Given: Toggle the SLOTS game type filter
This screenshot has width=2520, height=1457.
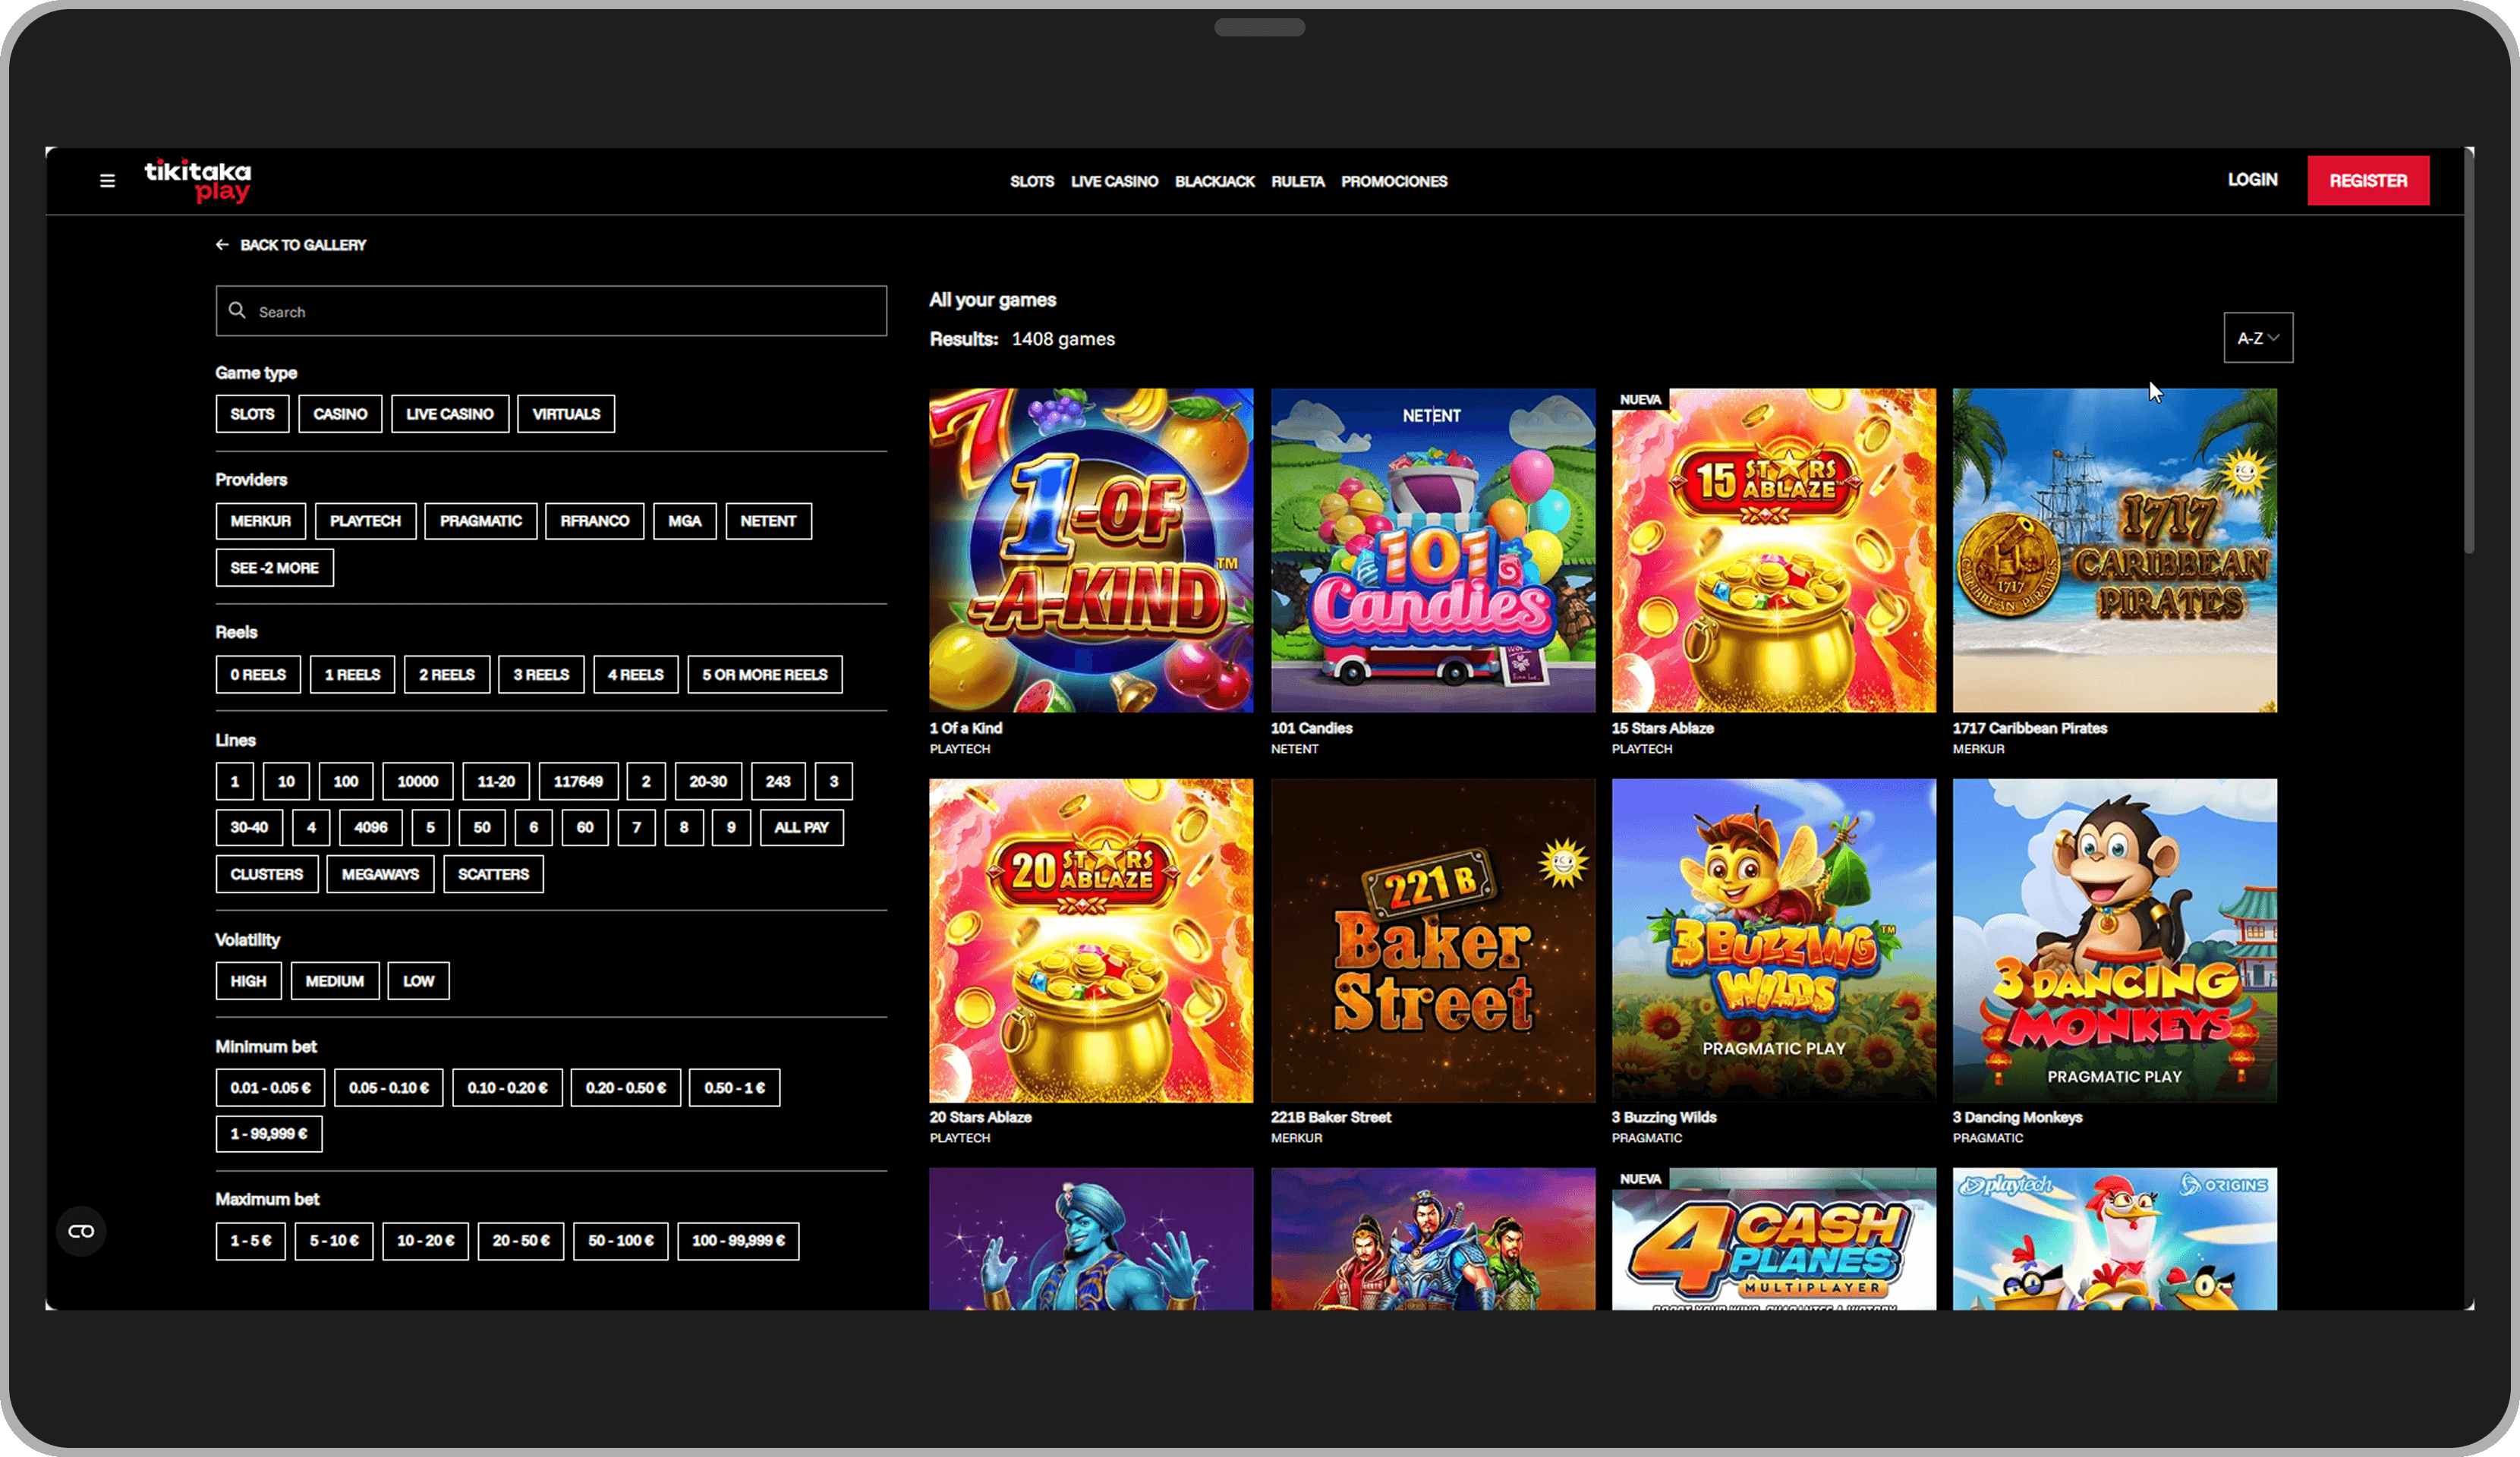Looking at the screenshot, I should point(252,414).
